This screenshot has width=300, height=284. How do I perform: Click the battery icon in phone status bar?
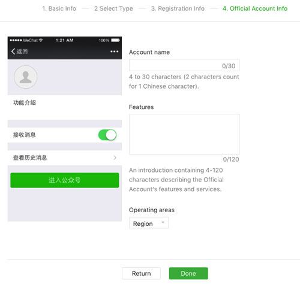coord(115,40)
